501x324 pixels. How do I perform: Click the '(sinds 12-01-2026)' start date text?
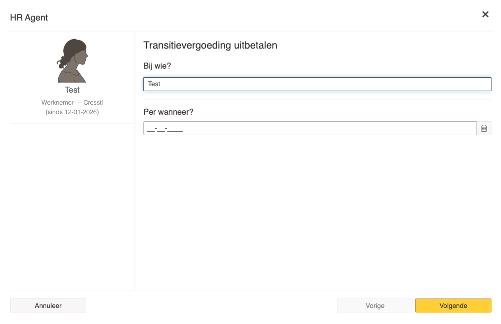pyautogui.click(x=72, y=112)
